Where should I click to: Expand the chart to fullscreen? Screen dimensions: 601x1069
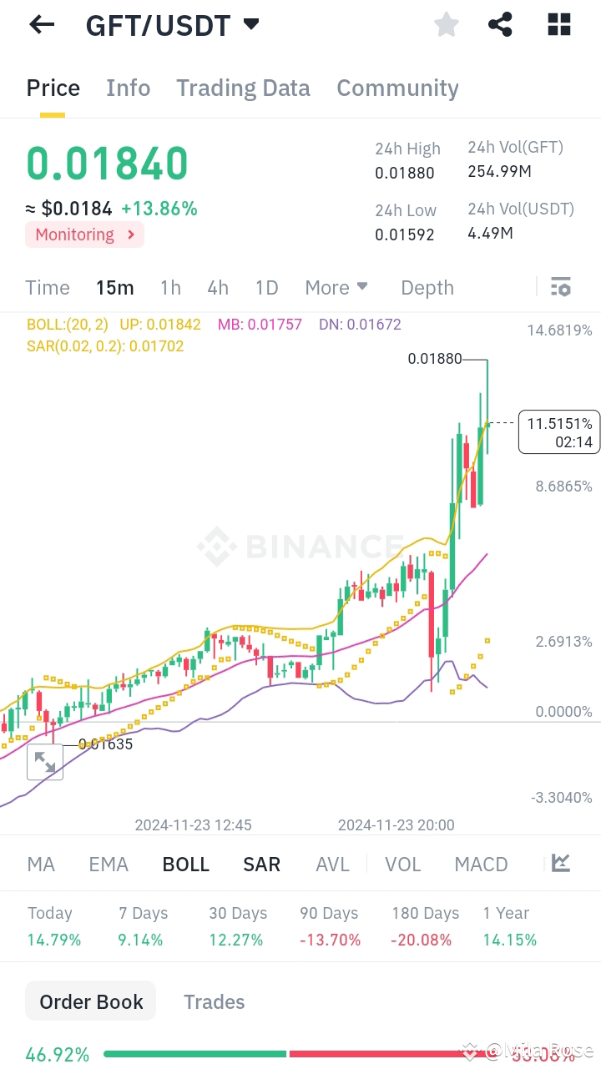(x=45, y=762)
